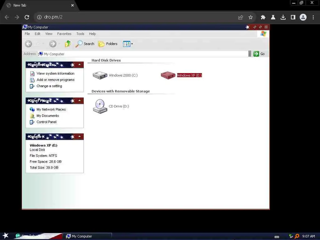Collapse the Other Places panel
The height and width of the screenshot is (240, 320).
point(79,101)
